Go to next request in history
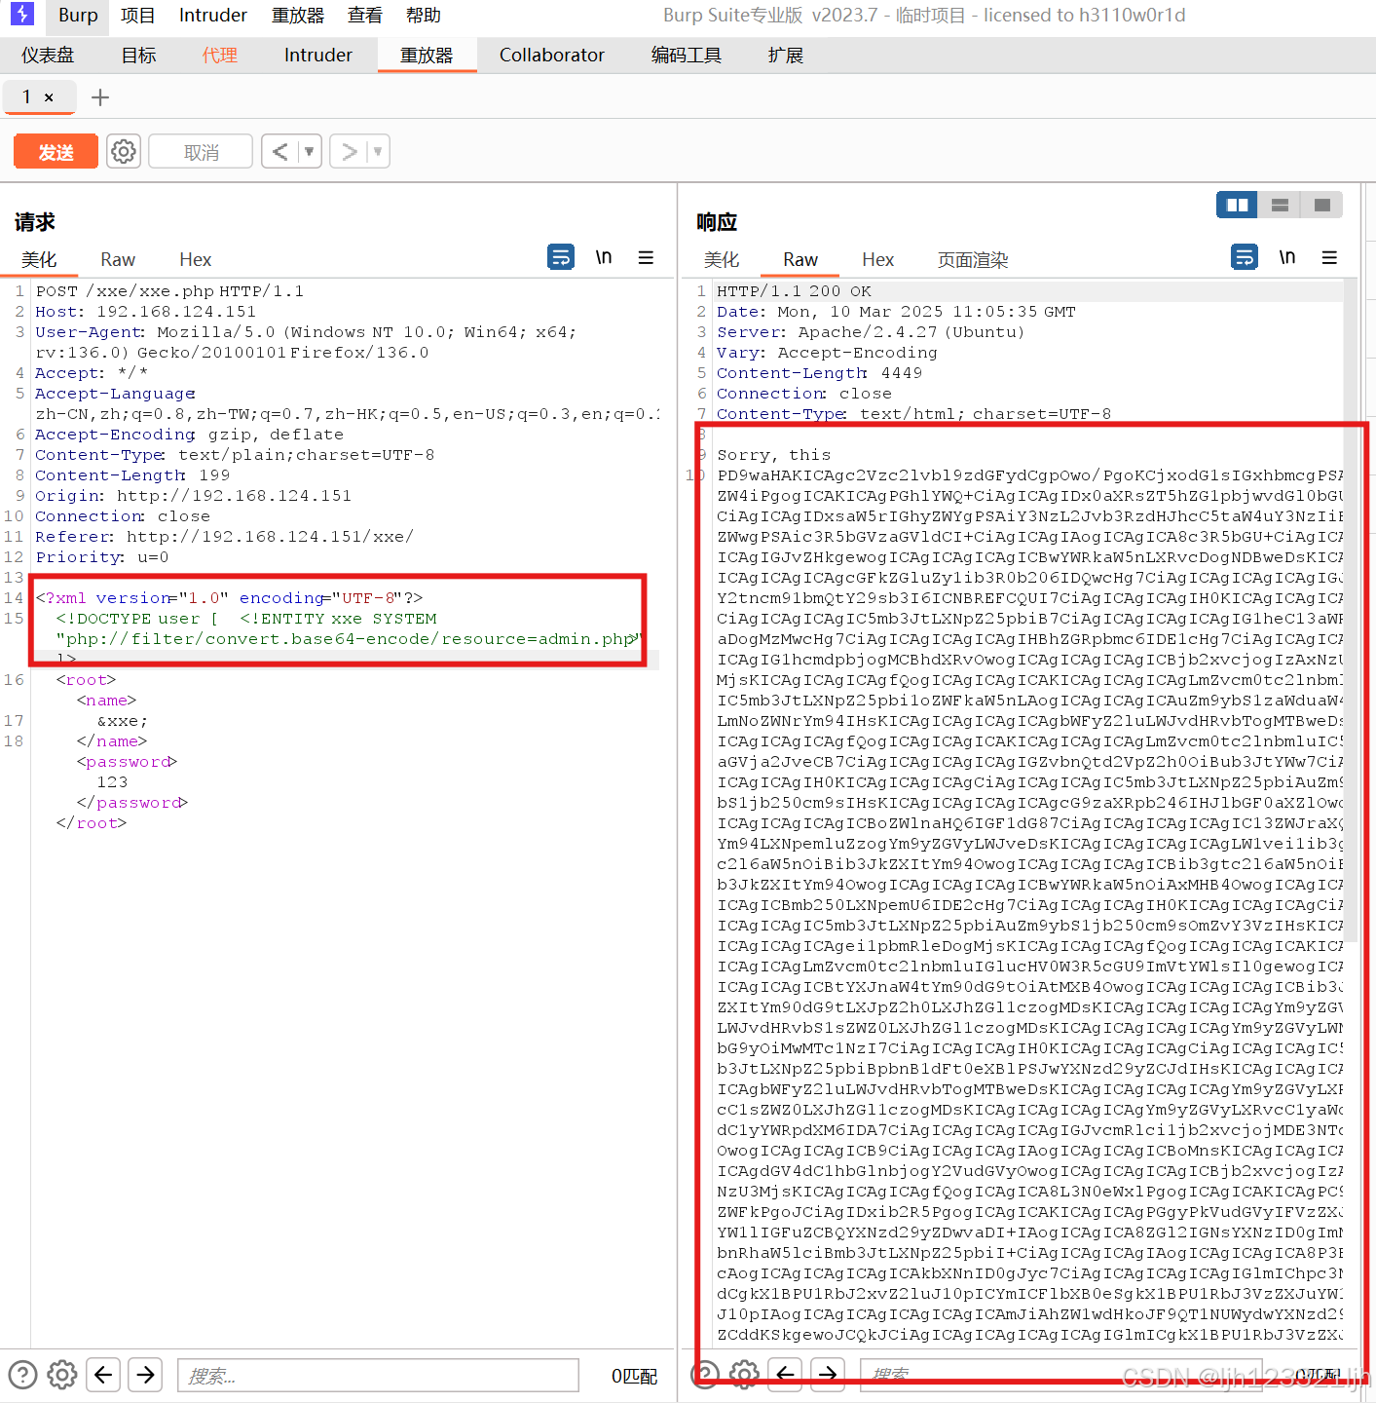Viewport: 1376px width, 1403px height. pos(349,152)
